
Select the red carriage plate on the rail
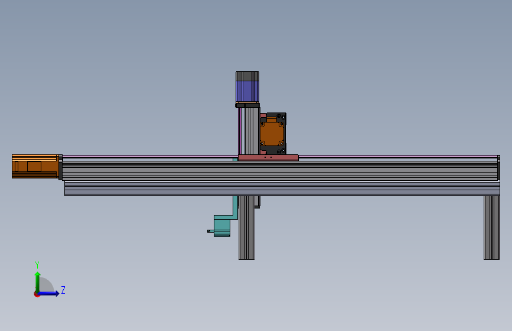pyautogui.click(x=268, y=158)
